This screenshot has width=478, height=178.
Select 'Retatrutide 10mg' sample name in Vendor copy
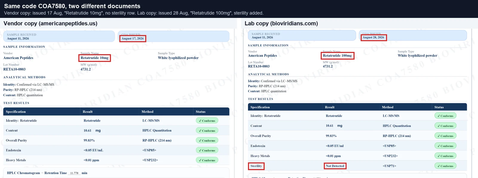(95, 58)
